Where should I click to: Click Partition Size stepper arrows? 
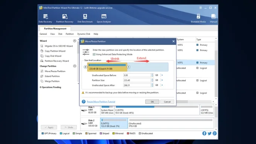pos(152,80)
